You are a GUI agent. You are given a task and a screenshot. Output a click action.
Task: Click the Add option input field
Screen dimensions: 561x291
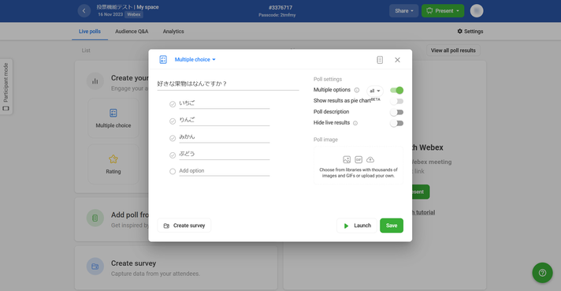pyautogui.click(x=224, y=171)
